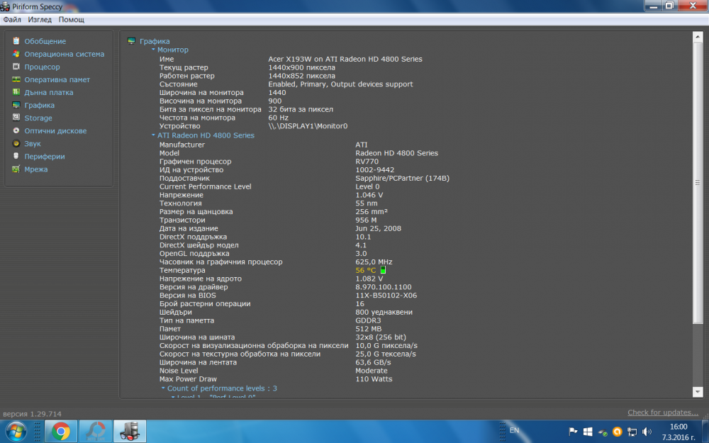The image size is (709, 443).
Task: Click the EN language indicator
Action: tap(514, 430)
